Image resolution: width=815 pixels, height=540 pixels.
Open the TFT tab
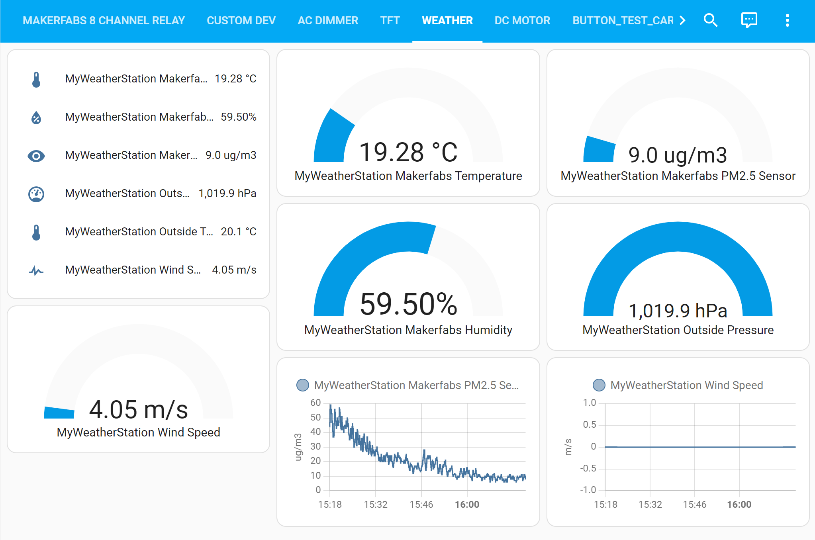(390, 20)
